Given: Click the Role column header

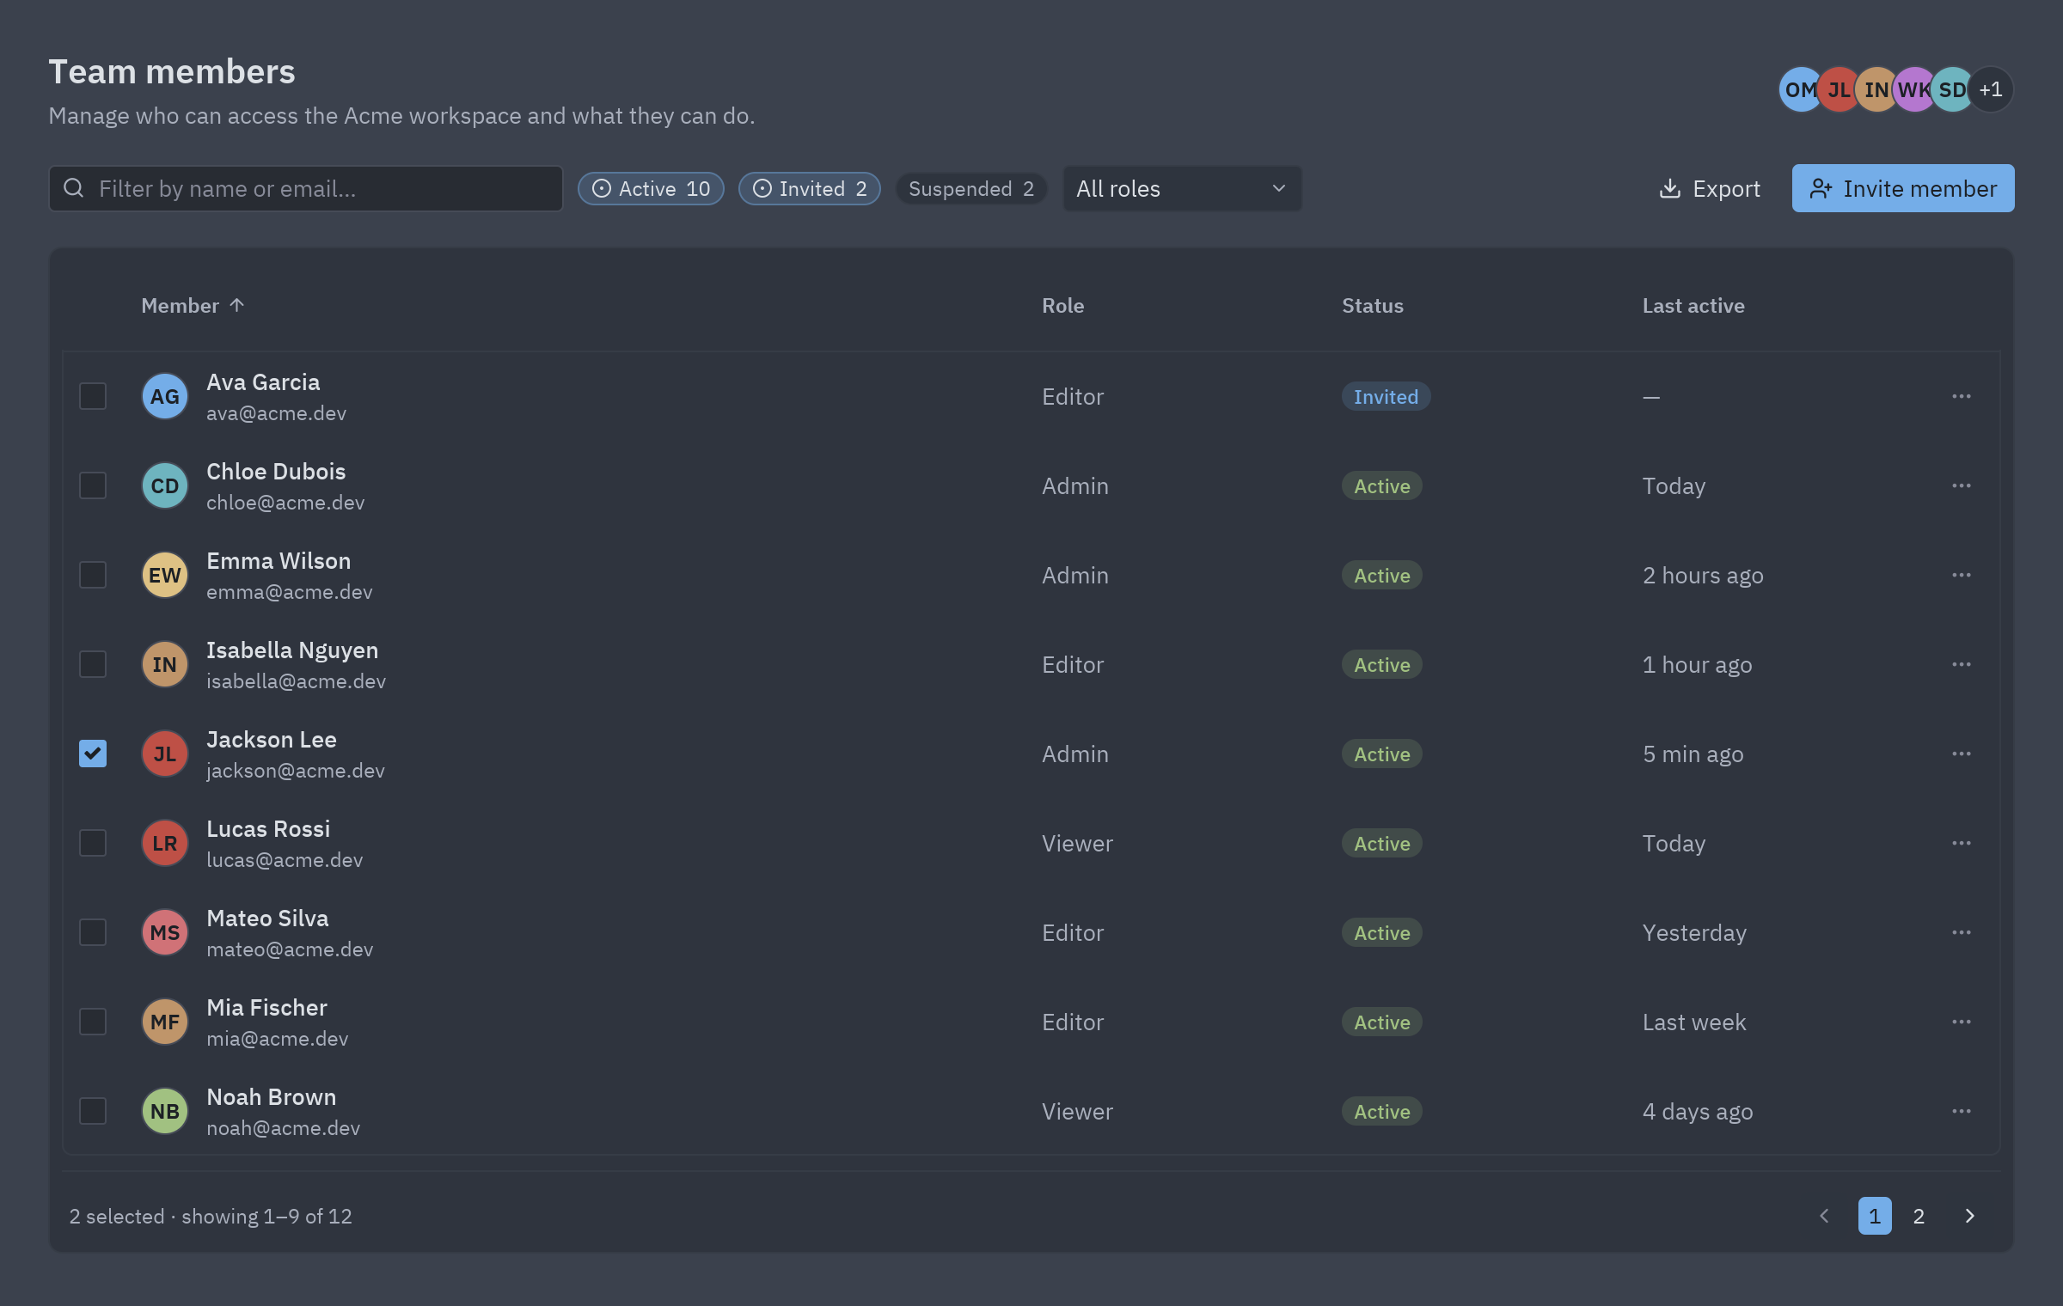Looking at the screenshot, I should [1063, 305].
